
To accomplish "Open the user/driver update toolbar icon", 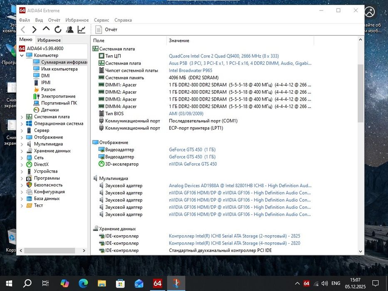I will click(69, 30).
